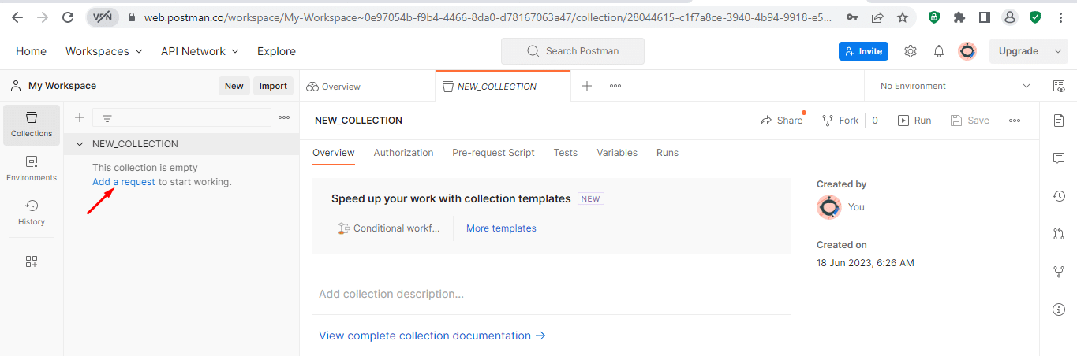Run the collection with Run button

click(914, 121)
